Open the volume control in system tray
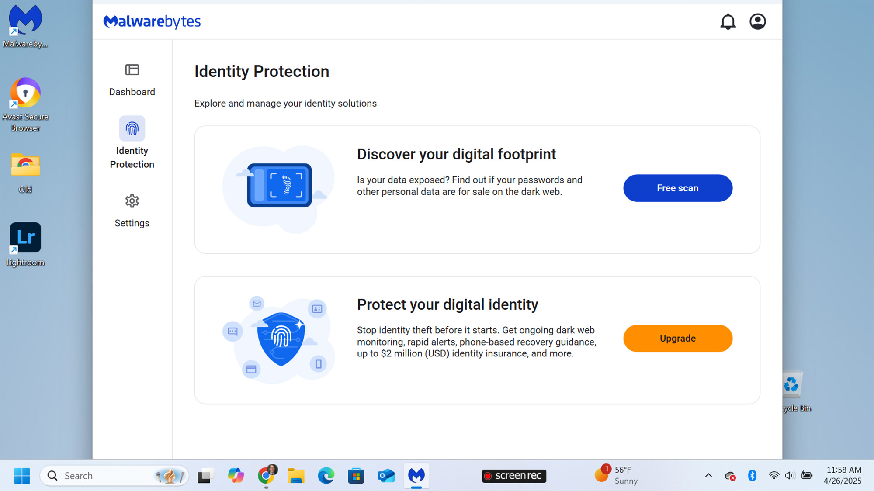 click(x=789, y=476)
